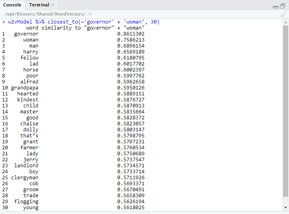Switch to the Console tab

tap(12, 5)
